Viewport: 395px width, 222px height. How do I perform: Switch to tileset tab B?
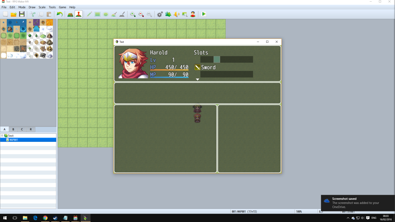tap(13, 129)
